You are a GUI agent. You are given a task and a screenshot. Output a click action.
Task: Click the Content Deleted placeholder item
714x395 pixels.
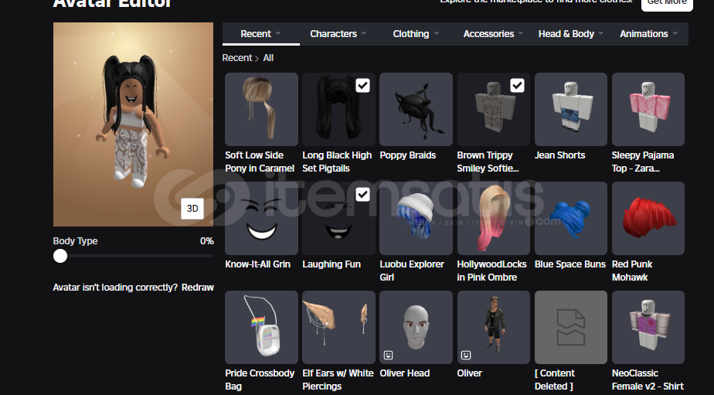click(x=571, y=327)
